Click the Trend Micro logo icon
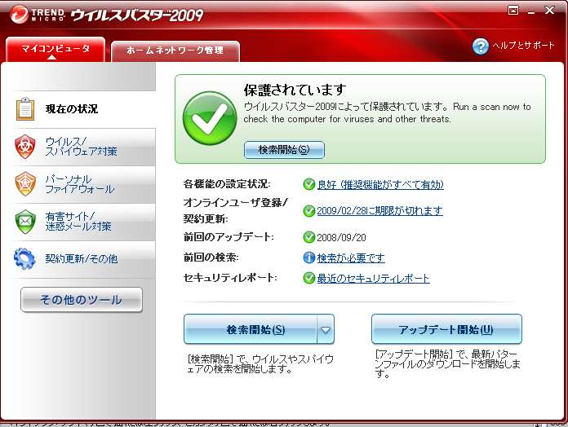The height and width of the screenshot is (427, 568). 19,15
